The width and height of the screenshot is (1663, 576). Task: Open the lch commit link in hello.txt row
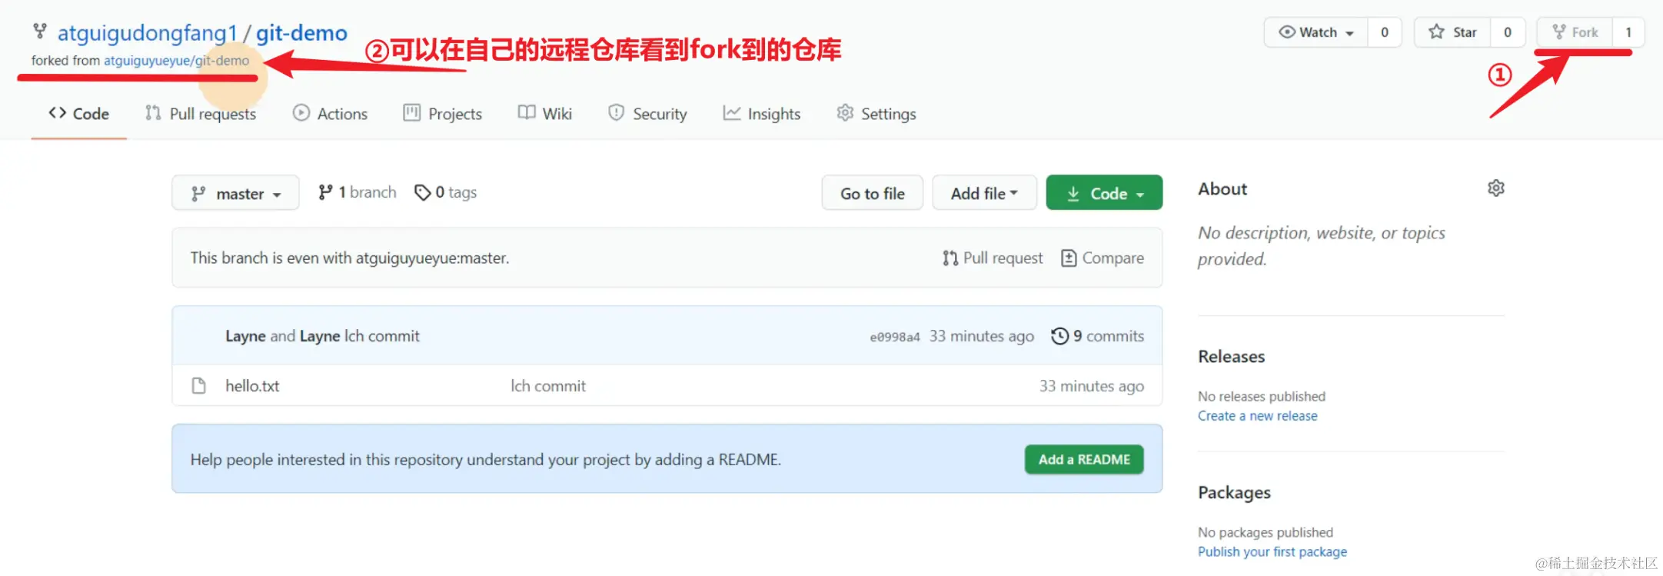(x=548, y=386)
